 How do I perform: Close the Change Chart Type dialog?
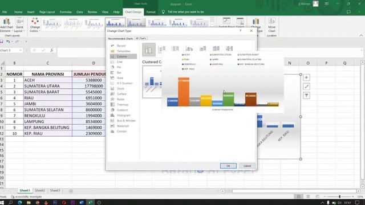coord(251,31)
